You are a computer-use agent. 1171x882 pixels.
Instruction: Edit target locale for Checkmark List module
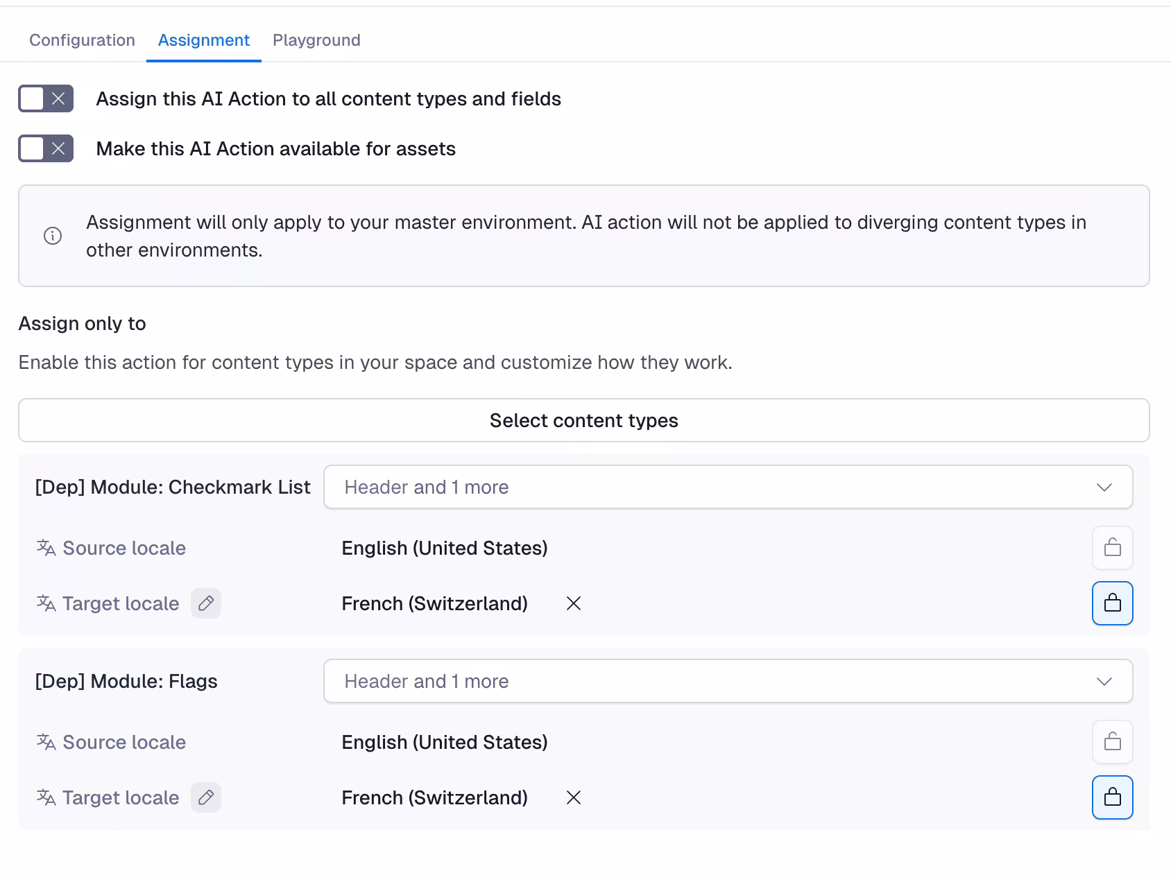(x=206, y=603)
